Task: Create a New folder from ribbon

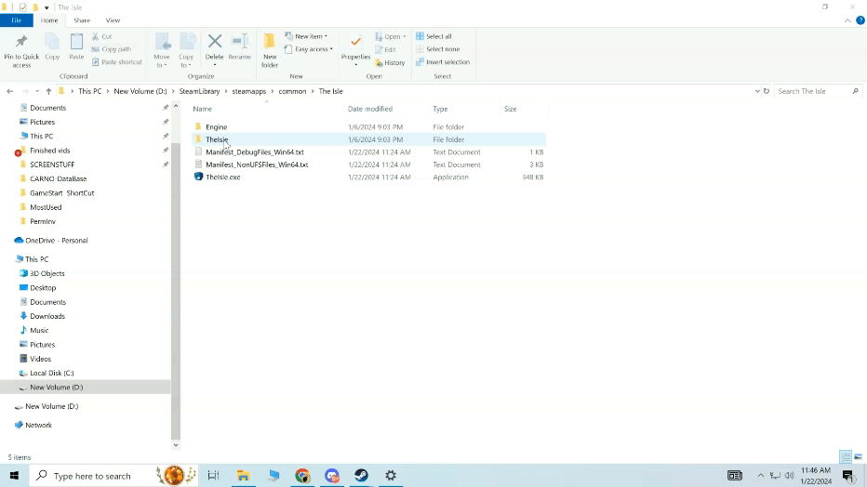Action: click(x=269, y=51)
